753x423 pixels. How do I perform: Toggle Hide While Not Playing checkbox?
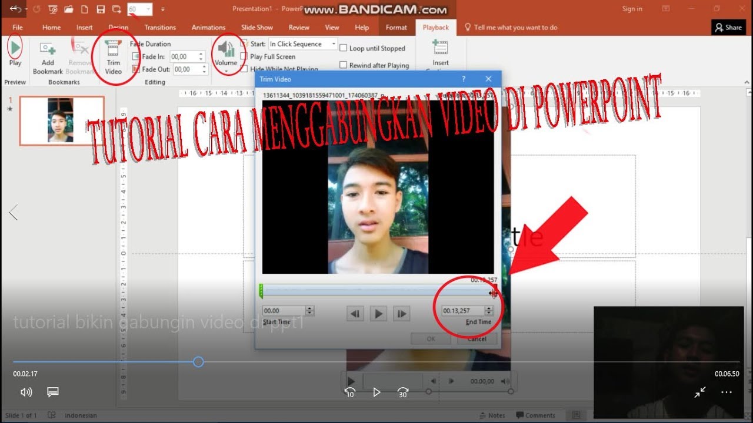(244, 69)
